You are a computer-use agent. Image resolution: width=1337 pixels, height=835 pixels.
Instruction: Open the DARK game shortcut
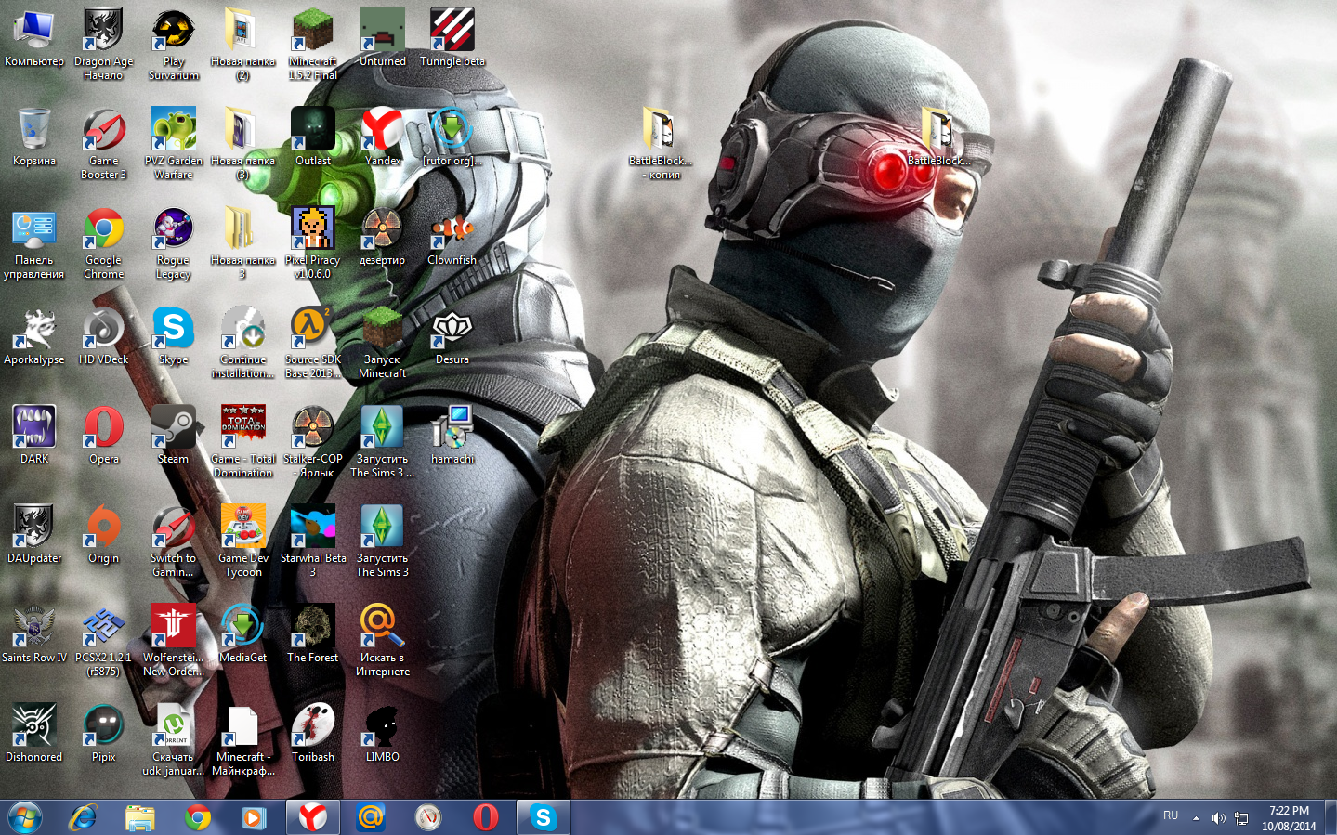pyautogui.click(x=34, y=435)
